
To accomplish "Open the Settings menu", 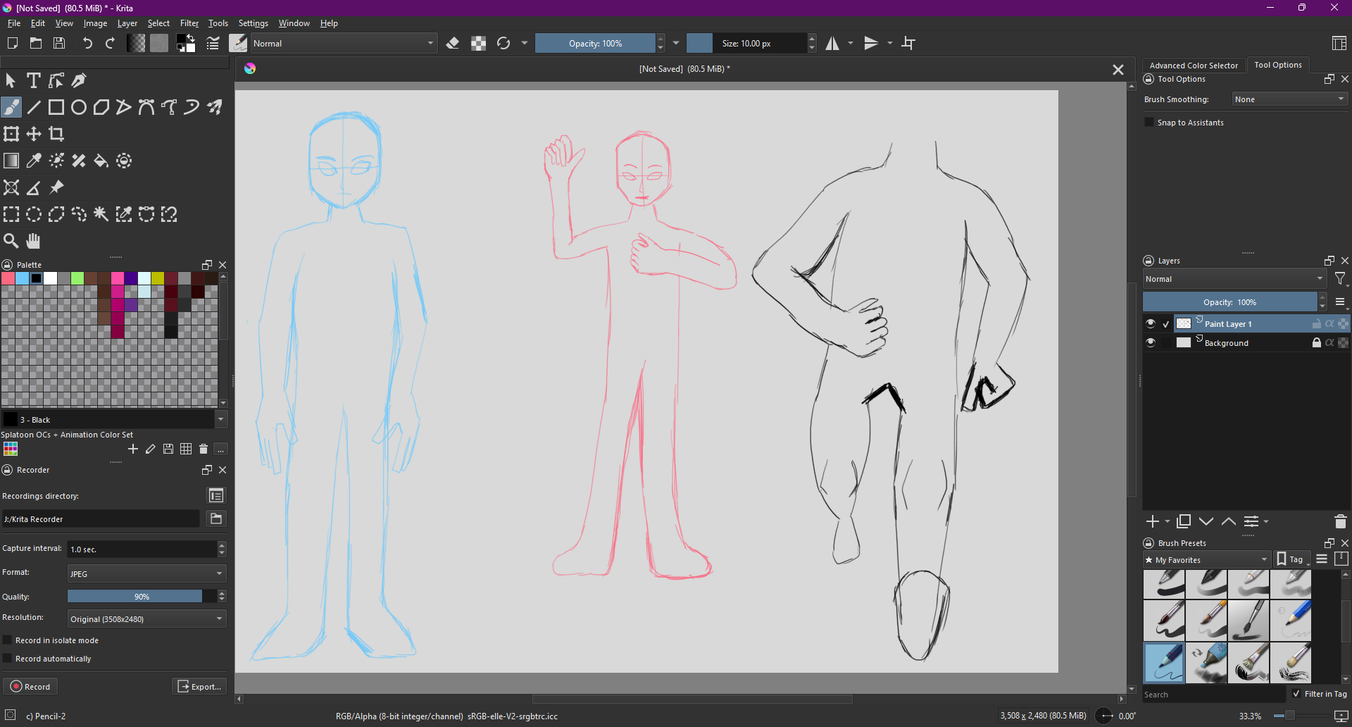I will click(254, 23).
